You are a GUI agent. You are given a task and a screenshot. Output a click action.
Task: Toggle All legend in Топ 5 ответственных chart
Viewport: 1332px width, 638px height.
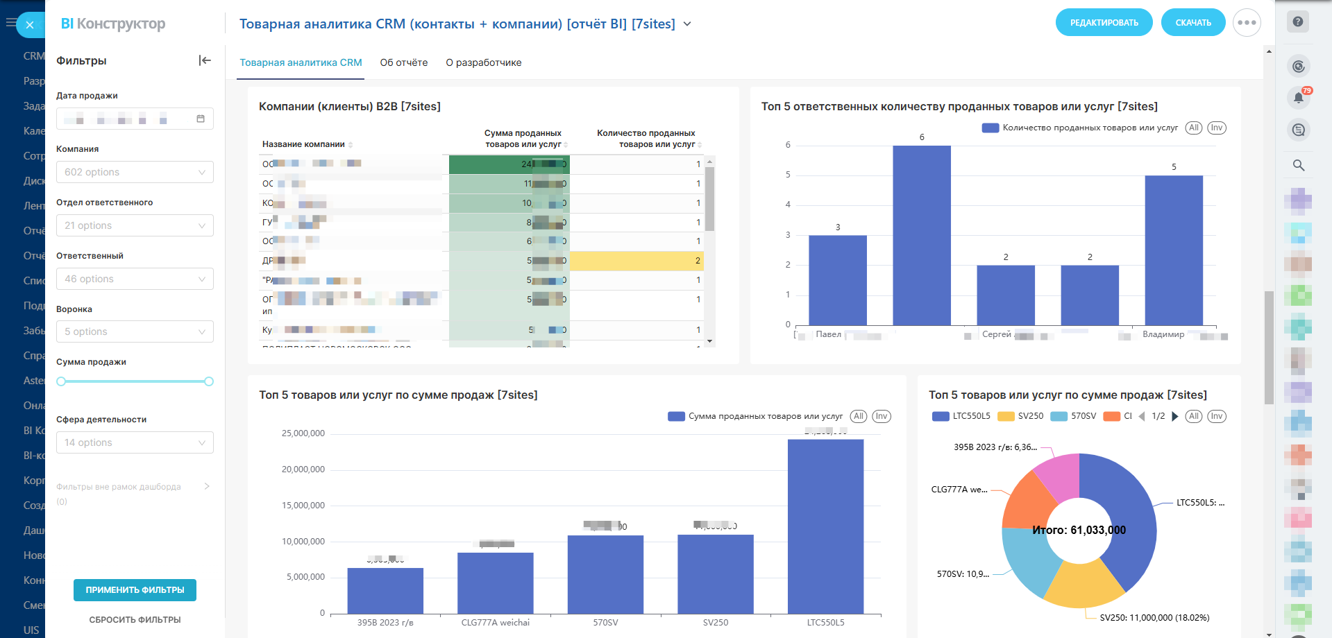[x=1193, y=128]
